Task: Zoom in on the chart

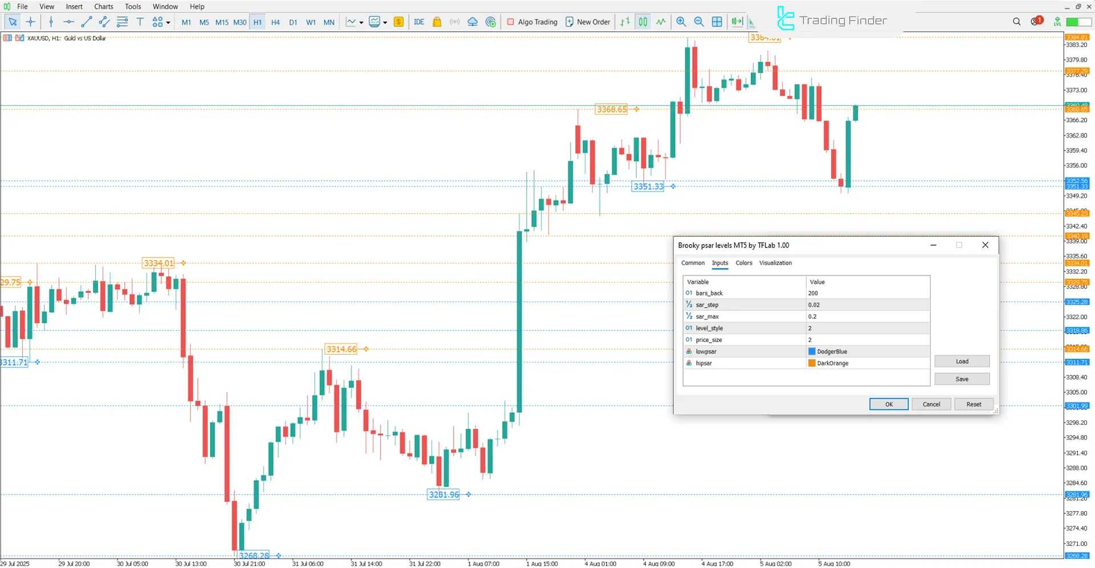Action: click(x=681, y=22)
